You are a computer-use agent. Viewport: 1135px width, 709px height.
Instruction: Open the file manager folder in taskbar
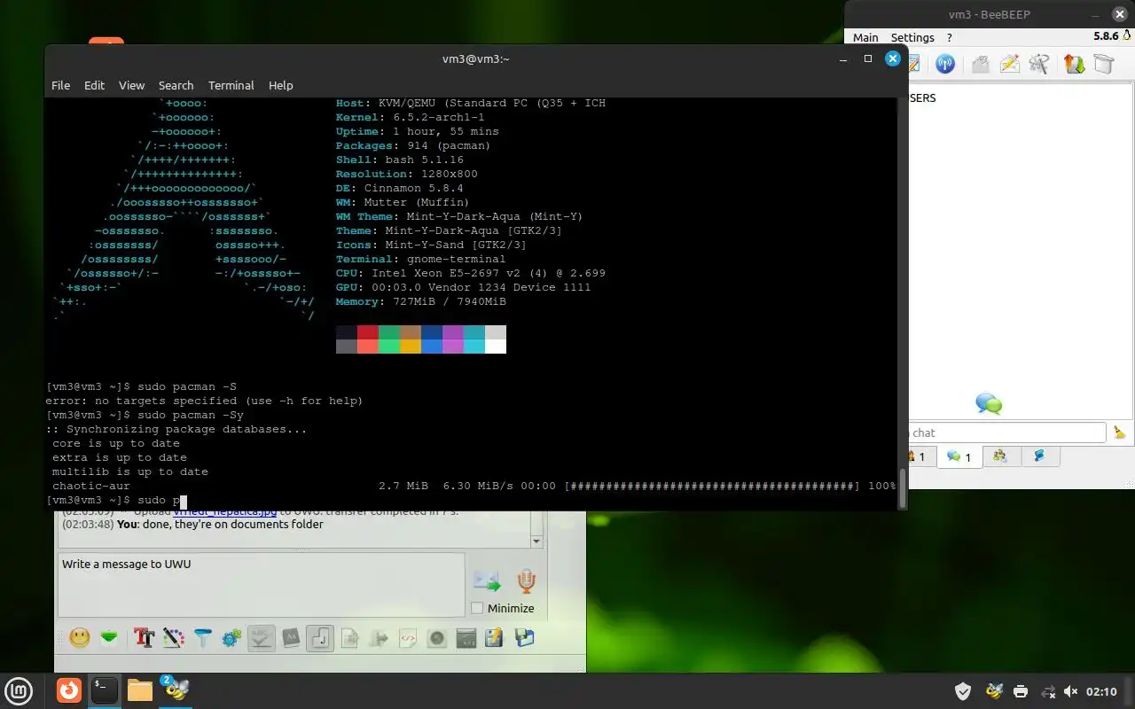(x=140, y=690)
